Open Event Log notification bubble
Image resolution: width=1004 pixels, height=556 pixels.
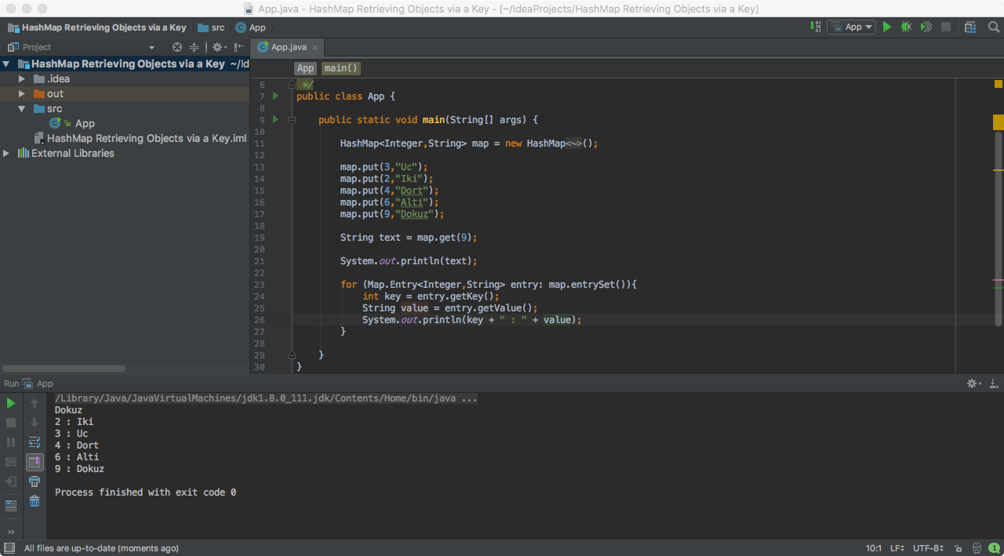[x=995, y=547]
